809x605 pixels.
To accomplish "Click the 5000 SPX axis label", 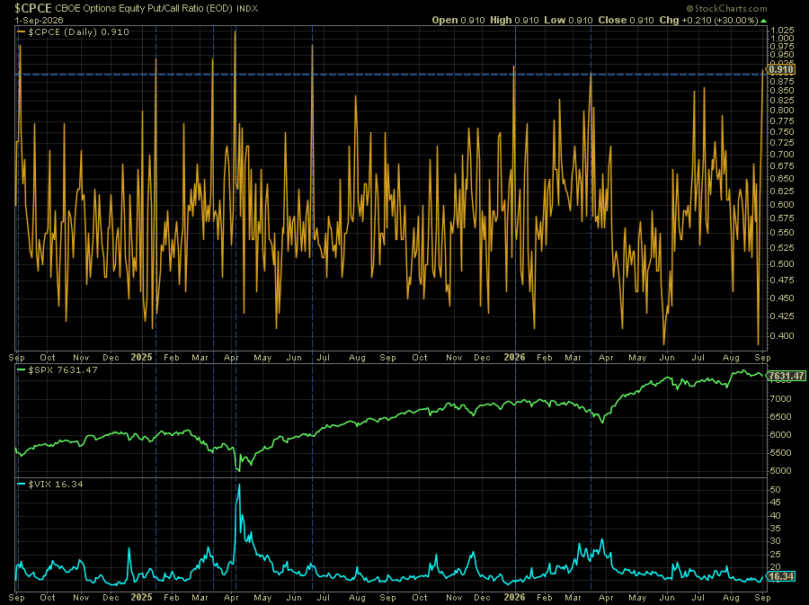I will 780,470.
